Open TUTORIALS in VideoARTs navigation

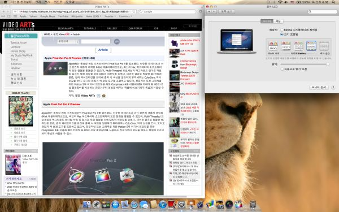coord(90,28)
